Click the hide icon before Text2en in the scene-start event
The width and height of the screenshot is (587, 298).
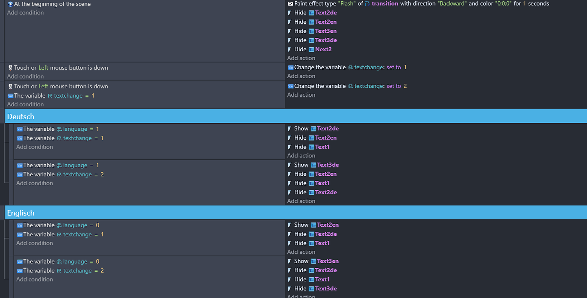(x=290, y=22)
